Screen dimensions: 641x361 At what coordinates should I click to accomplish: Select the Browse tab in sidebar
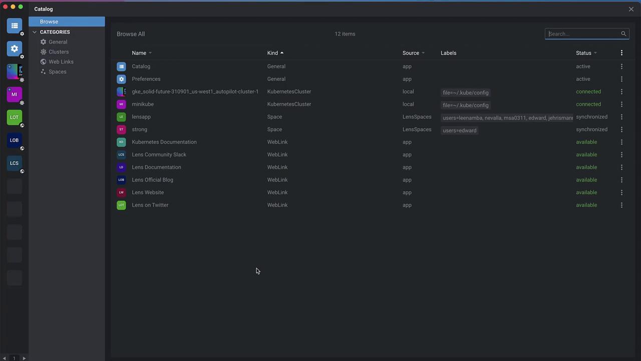tap(67, 22)
